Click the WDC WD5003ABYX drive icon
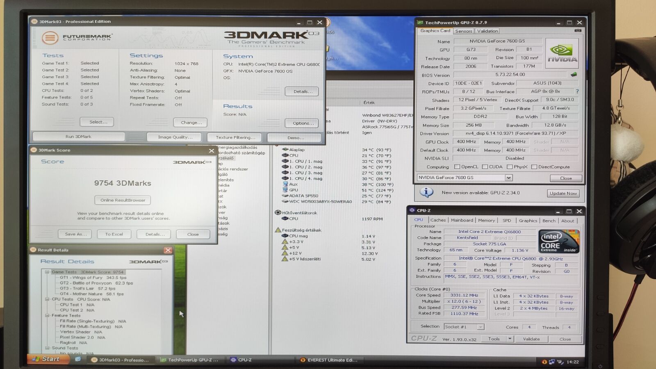656x369 pixels. point(285,201)
